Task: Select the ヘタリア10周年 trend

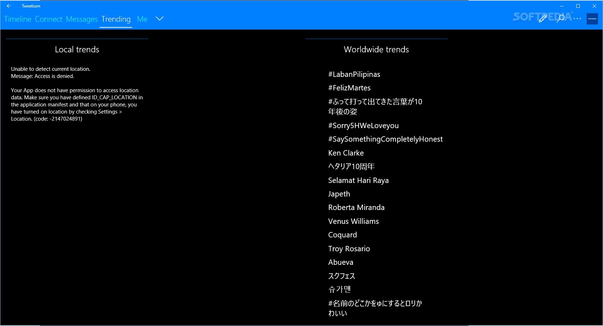Action: click(x=351, y=167)
